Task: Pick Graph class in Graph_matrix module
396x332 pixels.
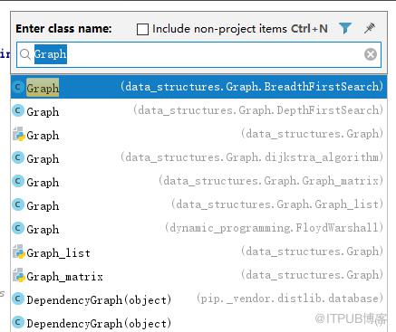Action: (198, 181)
